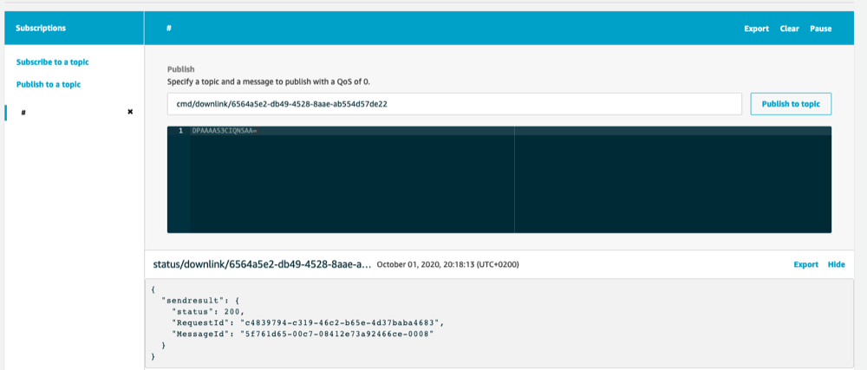Click the status/downlink topic message title
This screenshot has width=867, height=370.
(262, 264)
